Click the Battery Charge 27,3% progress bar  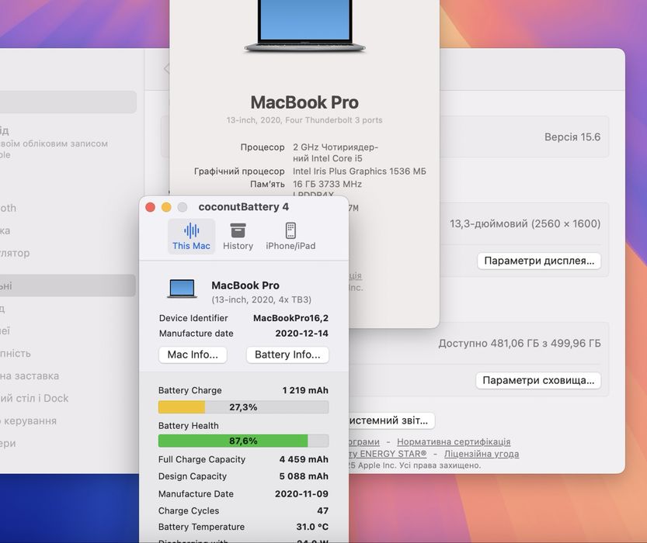coord(243,407)
